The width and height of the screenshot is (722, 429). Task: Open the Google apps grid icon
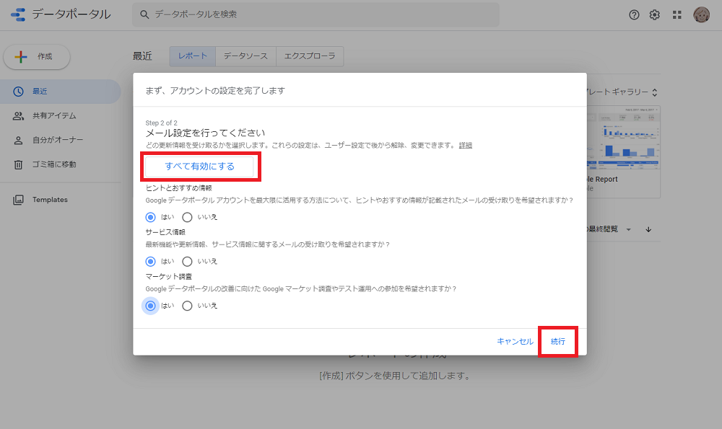coord(676,14)
